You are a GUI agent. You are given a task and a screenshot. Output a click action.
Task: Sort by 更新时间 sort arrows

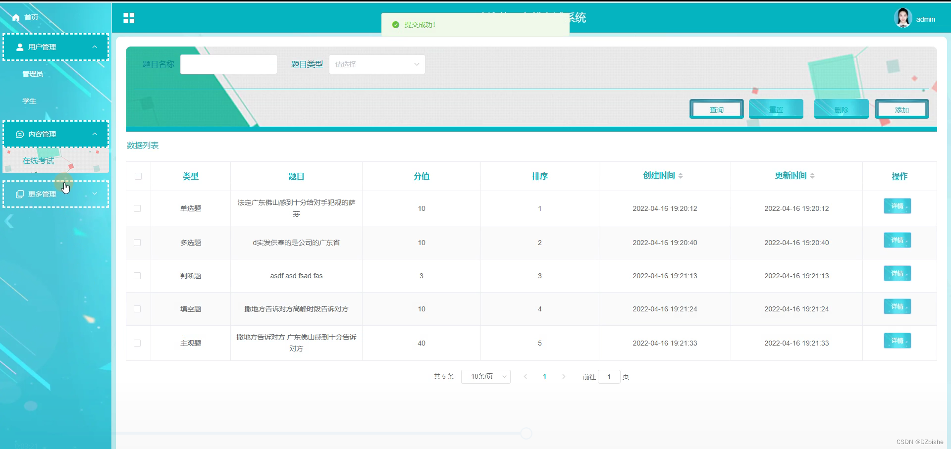[x=812, y=176]
